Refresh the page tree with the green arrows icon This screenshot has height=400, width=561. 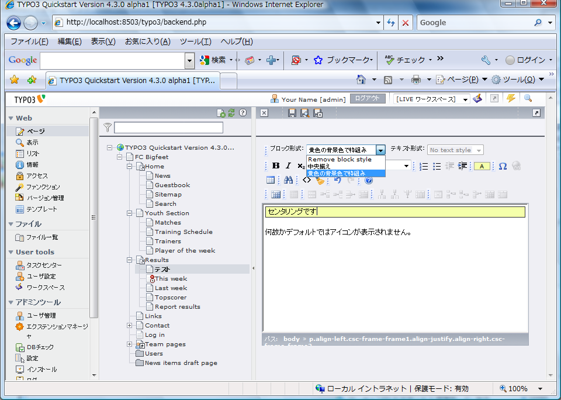(x=231, y=113)
